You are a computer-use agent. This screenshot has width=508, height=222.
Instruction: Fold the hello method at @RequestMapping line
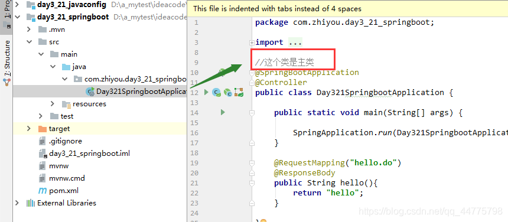(252, 163)
